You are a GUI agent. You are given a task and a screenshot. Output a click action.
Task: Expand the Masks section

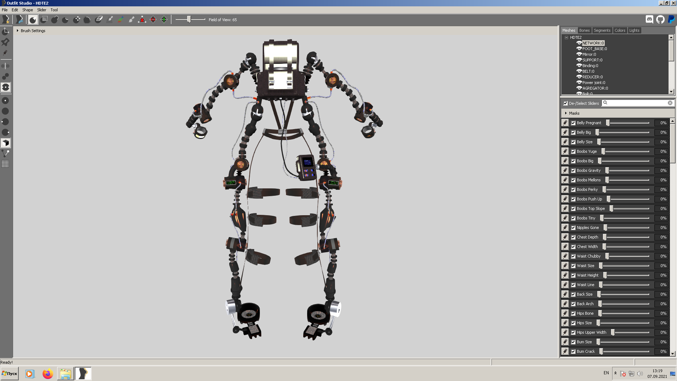566,113
